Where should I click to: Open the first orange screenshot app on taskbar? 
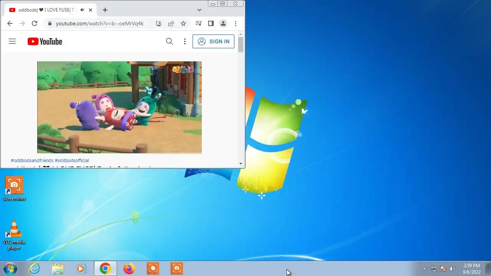pyautogui.click(x=153, y=268)
